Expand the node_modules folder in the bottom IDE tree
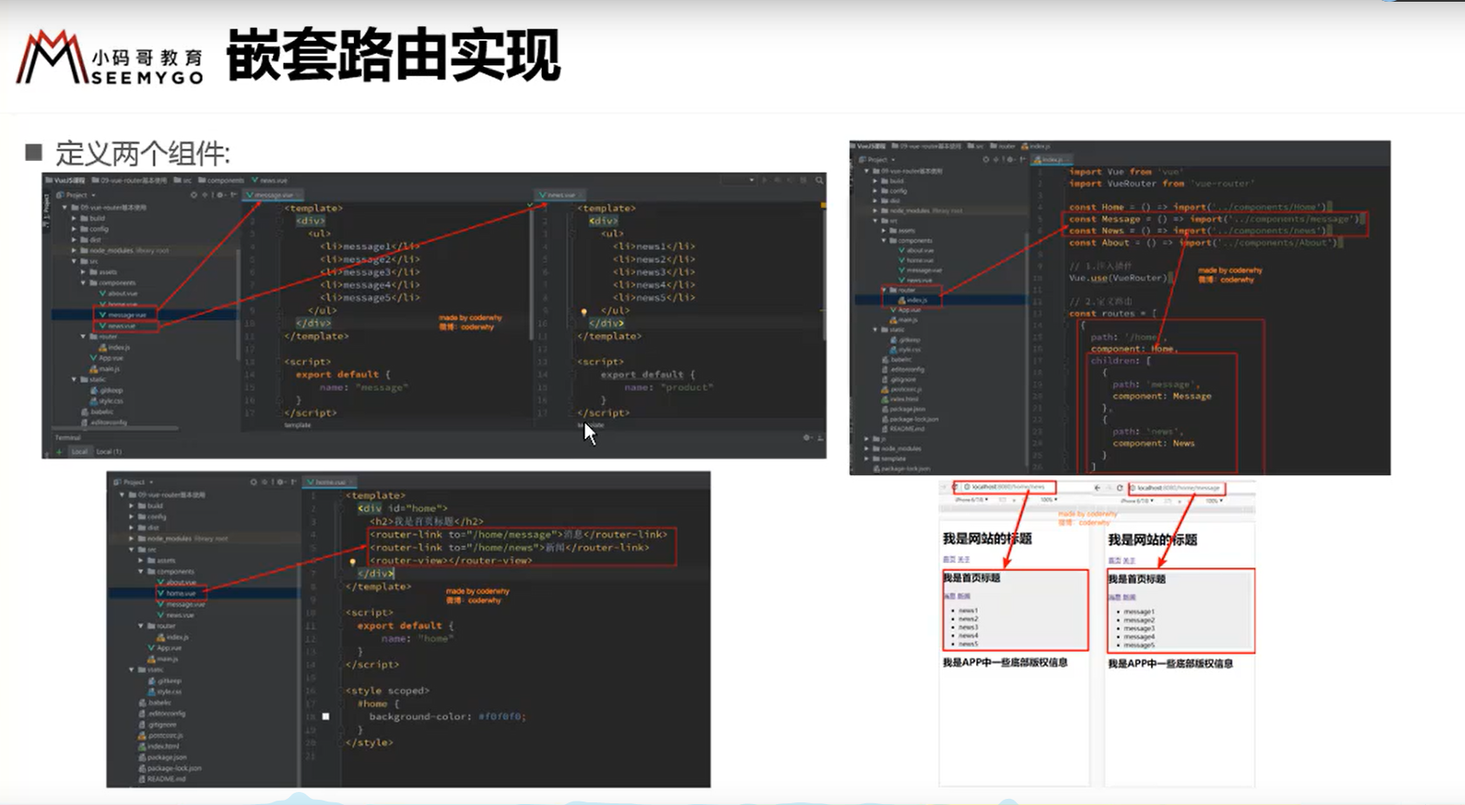Image resolution: width=1465 pixels, height=805 pixels. click(x=131, y=539)
